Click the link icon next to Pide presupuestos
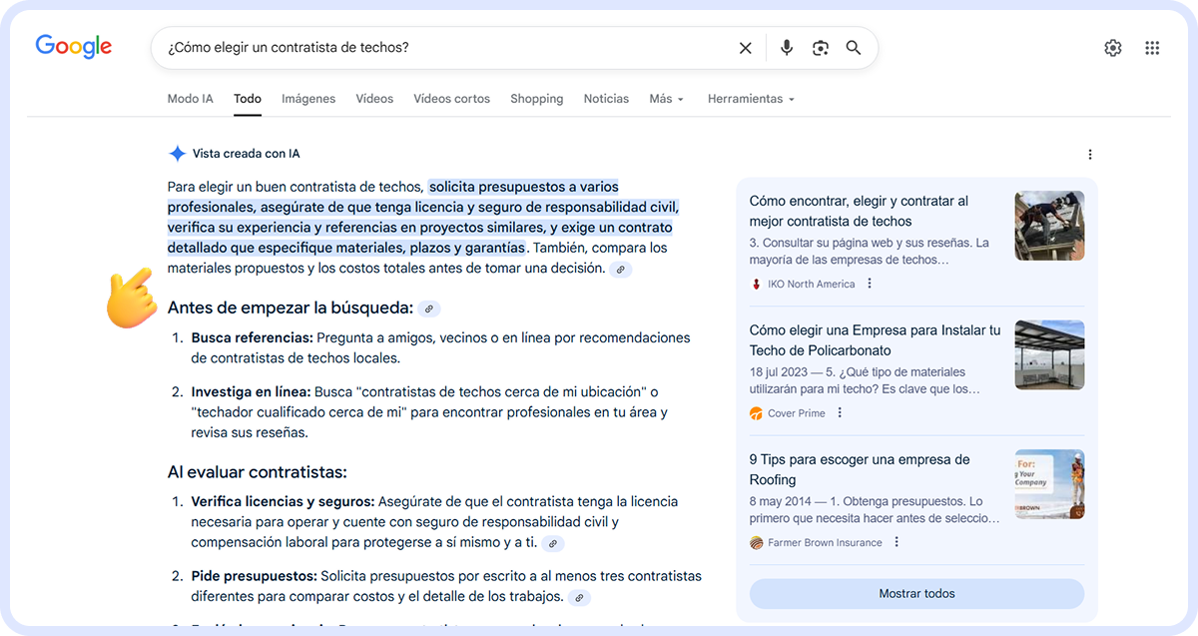The width and height of the screenshot is (1198, 636). click(579, 598)
